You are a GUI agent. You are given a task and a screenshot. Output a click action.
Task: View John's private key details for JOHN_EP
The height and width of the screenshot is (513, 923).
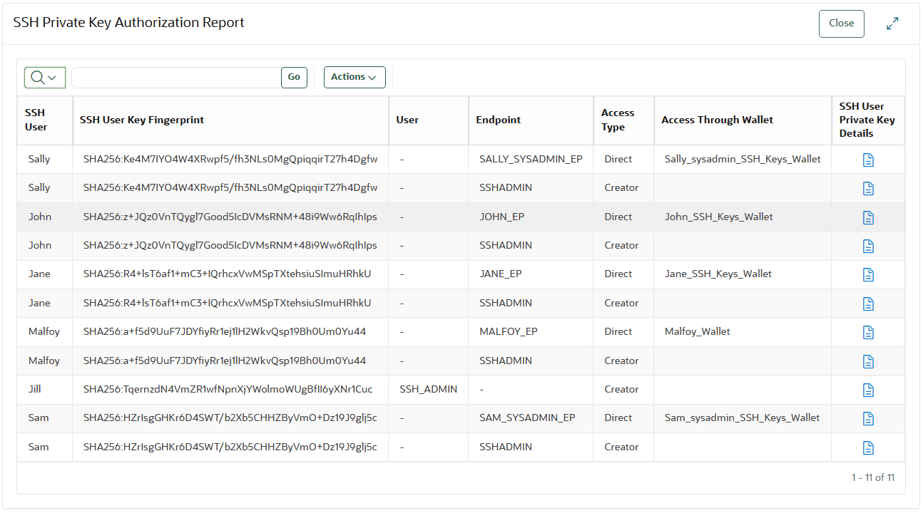point(868,217)
